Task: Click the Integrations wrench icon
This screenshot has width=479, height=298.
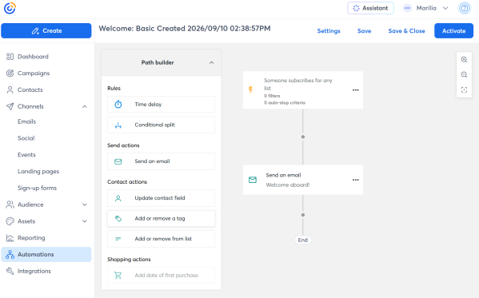Action: click(x=10, y=271)
